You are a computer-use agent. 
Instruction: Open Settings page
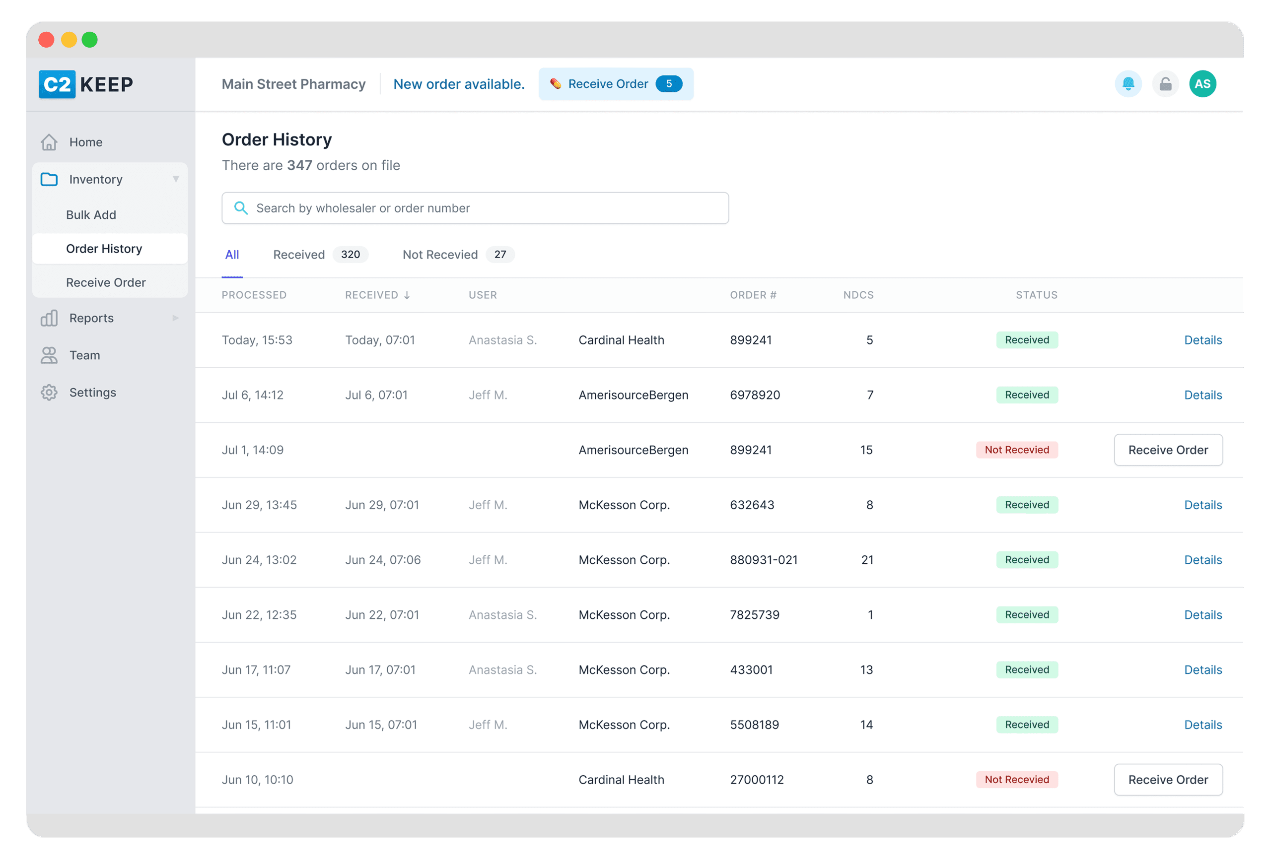(x=93, y=393)
